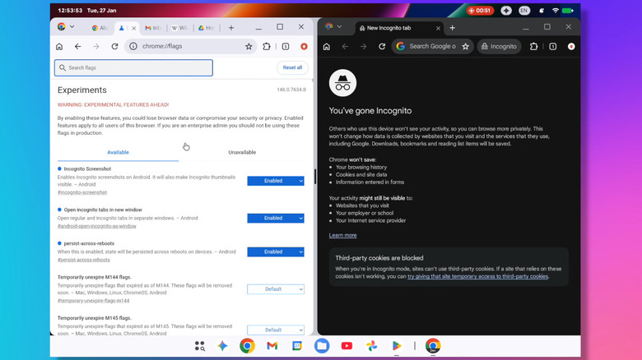Click temporary third-party cookies access link

click(x=478, y=276)
